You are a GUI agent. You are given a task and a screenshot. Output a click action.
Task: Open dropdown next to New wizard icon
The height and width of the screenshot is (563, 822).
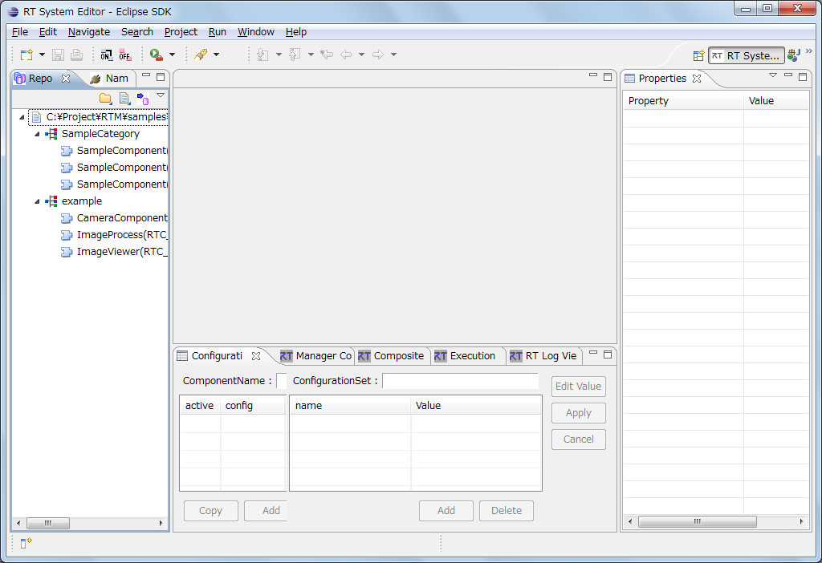click(x=42, y=55)
